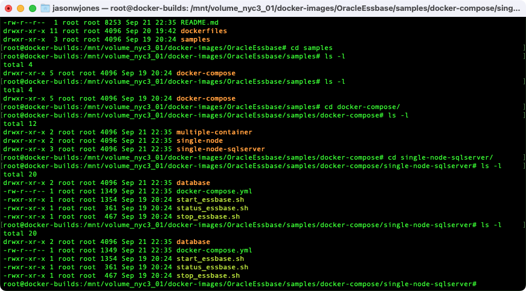Click the cd single-node-sqlserver/ command
Viewport: 526px width, 291px height.
[440, 157]
